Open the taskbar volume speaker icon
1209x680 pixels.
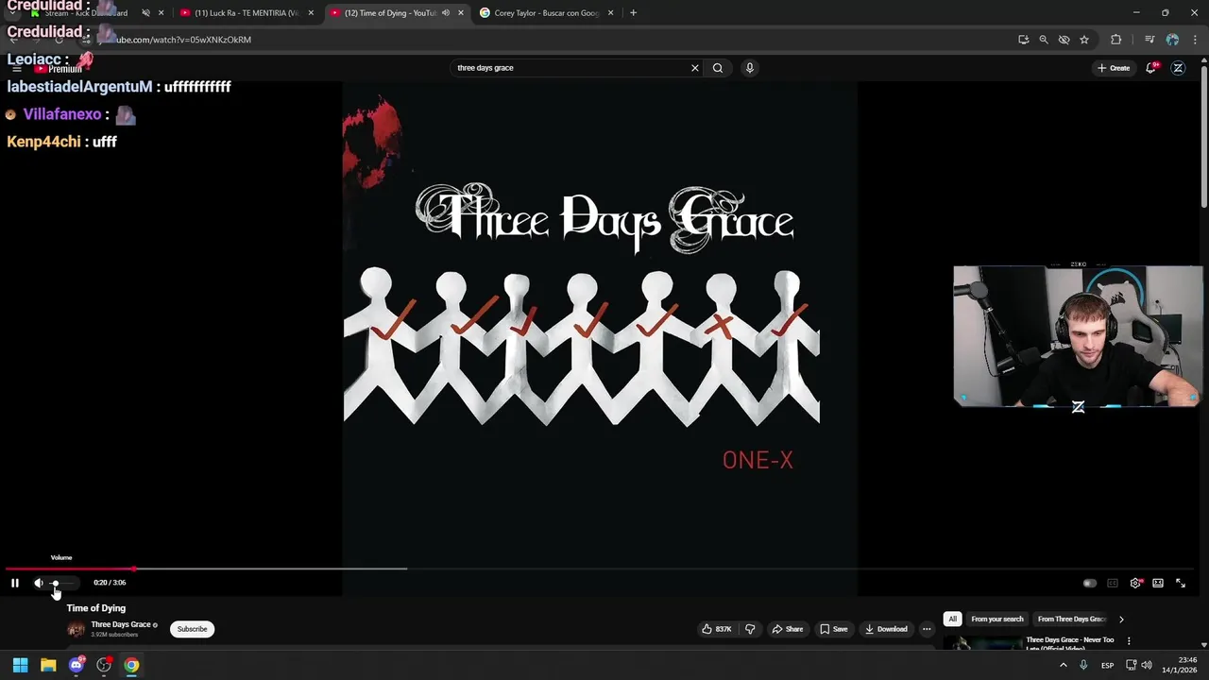tap(1147, 665)
